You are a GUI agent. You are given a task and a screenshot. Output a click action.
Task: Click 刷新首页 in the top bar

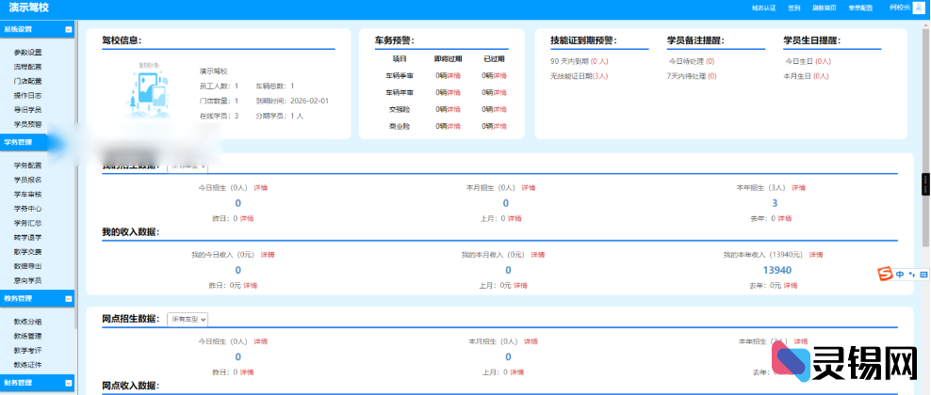tap(825, 8)
